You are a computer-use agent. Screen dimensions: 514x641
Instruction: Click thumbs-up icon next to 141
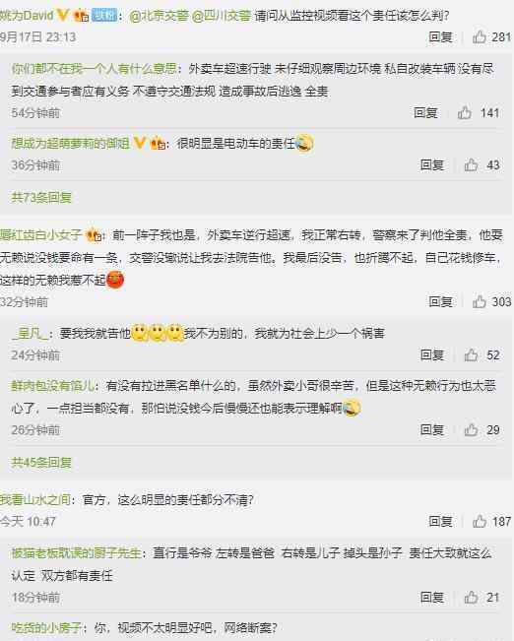click(465, 112)
